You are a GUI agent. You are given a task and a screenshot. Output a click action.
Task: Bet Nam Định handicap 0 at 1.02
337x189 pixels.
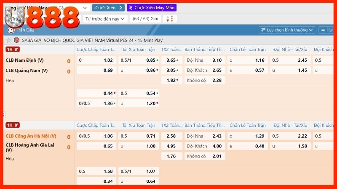point(96,60)
